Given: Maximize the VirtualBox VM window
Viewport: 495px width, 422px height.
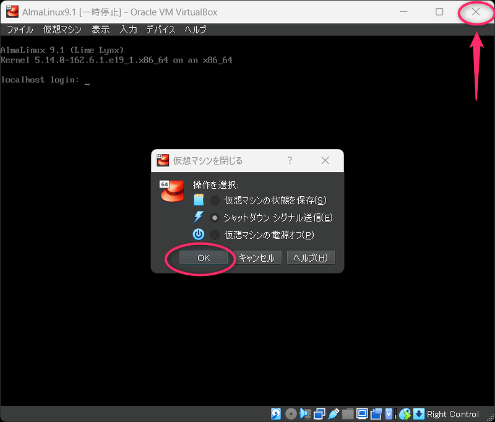Looking at the screenshot, I should [x=439, y=12].
